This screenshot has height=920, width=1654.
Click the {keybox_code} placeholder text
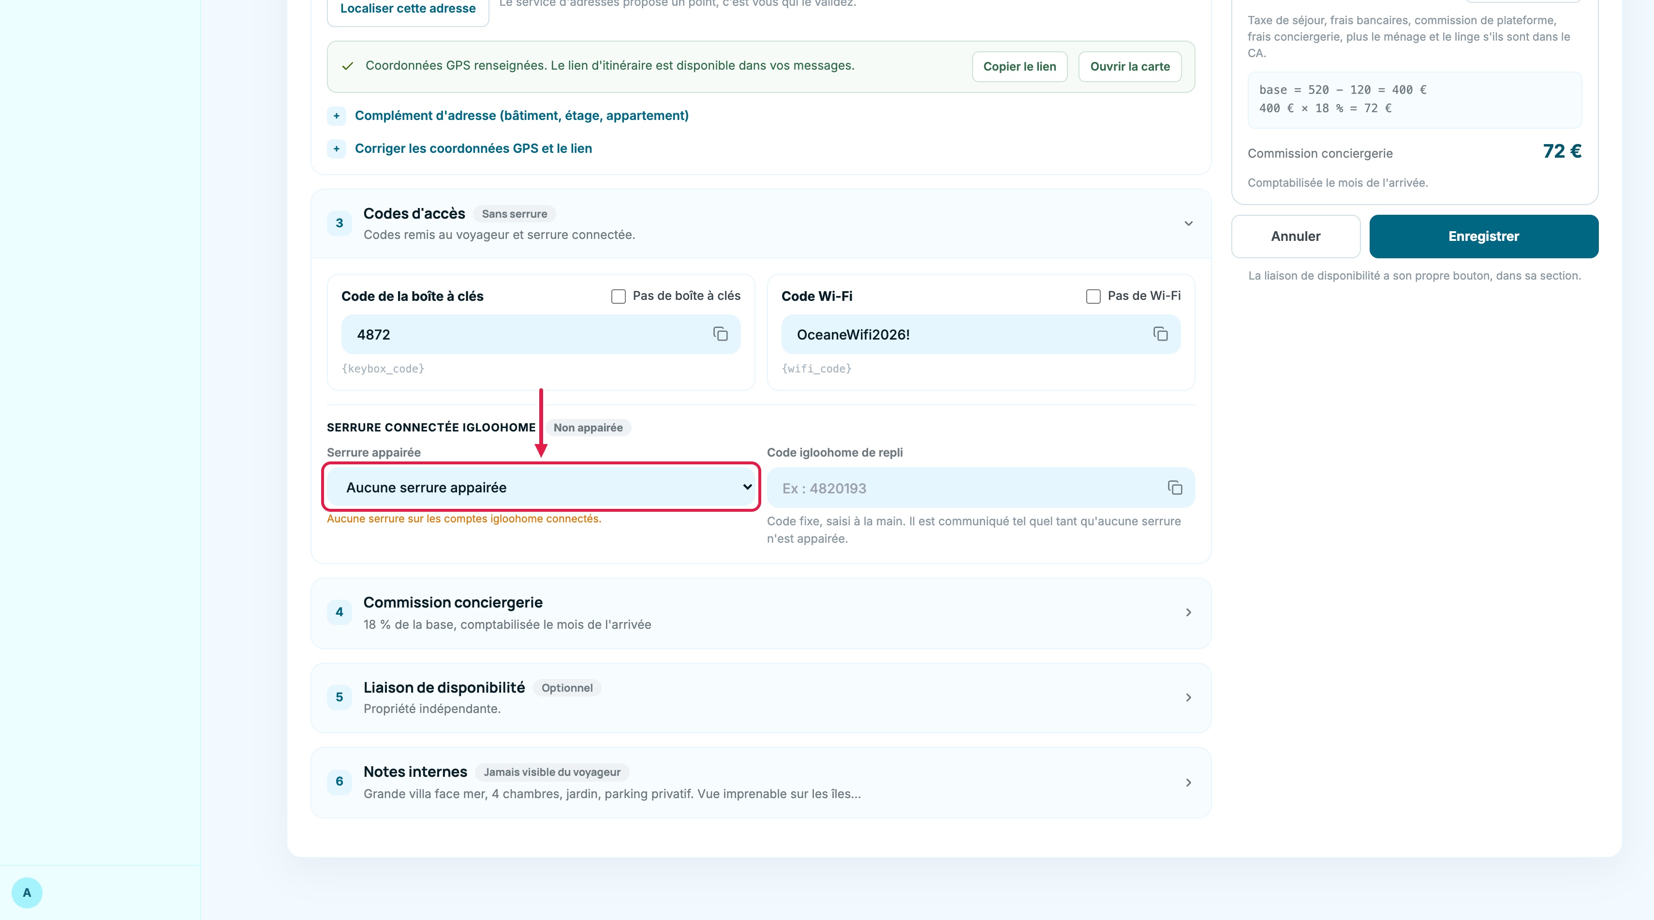383,369
